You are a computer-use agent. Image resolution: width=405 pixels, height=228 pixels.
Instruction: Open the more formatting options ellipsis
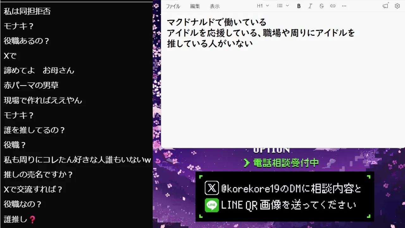[344, 6]
